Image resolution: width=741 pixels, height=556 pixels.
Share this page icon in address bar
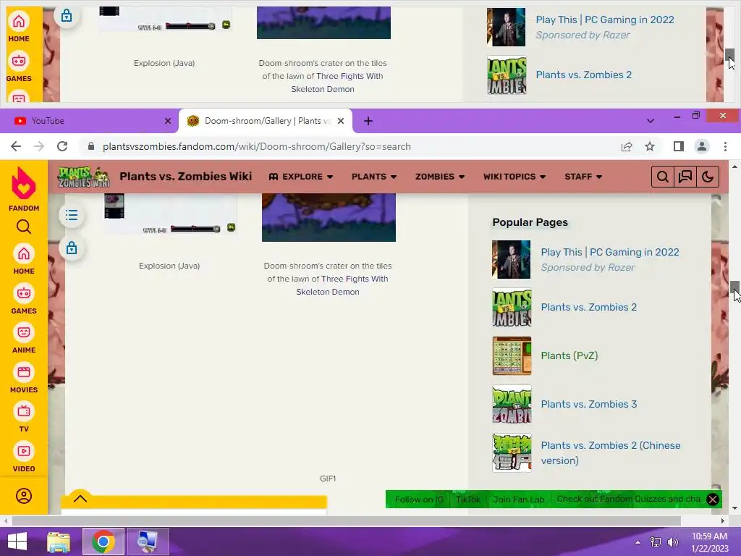(627, 146)
